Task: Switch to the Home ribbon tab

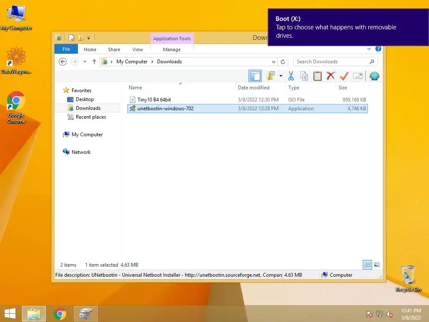Action: coord(90,49)
